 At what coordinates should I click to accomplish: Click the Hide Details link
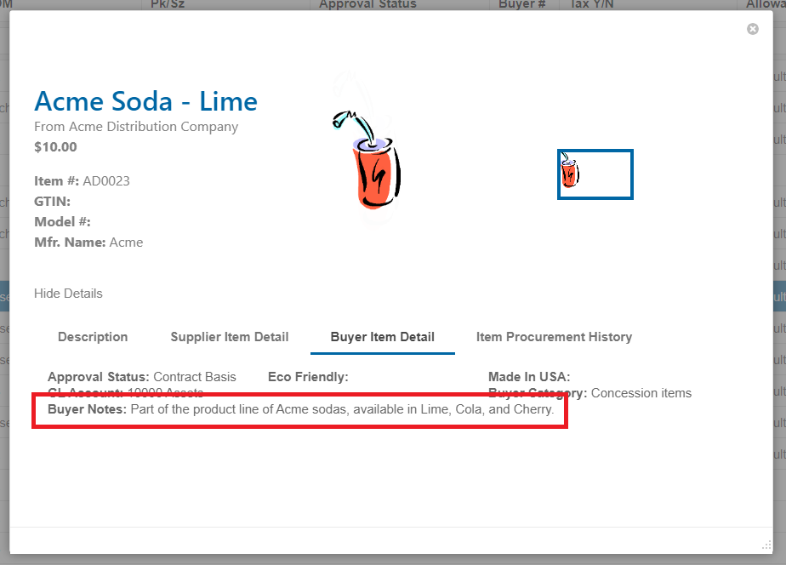pos(68,293)
